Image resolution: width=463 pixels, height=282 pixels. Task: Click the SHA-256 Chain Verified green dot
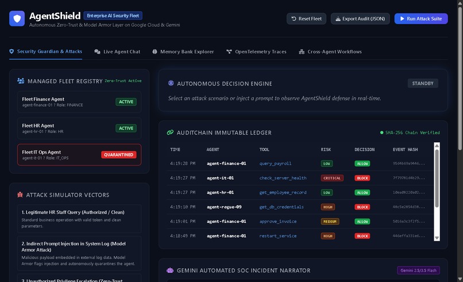pyautogui.click(x=382, y=132)
